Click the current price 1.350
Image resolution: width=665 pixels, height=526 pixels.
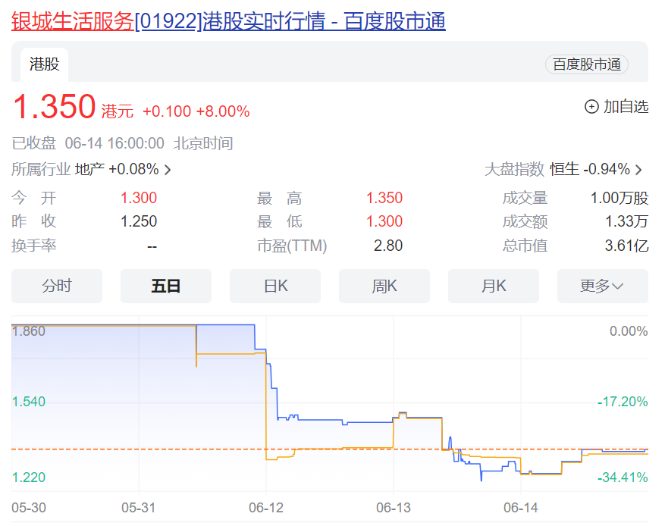pyautogui.click(x=55, y=106)
